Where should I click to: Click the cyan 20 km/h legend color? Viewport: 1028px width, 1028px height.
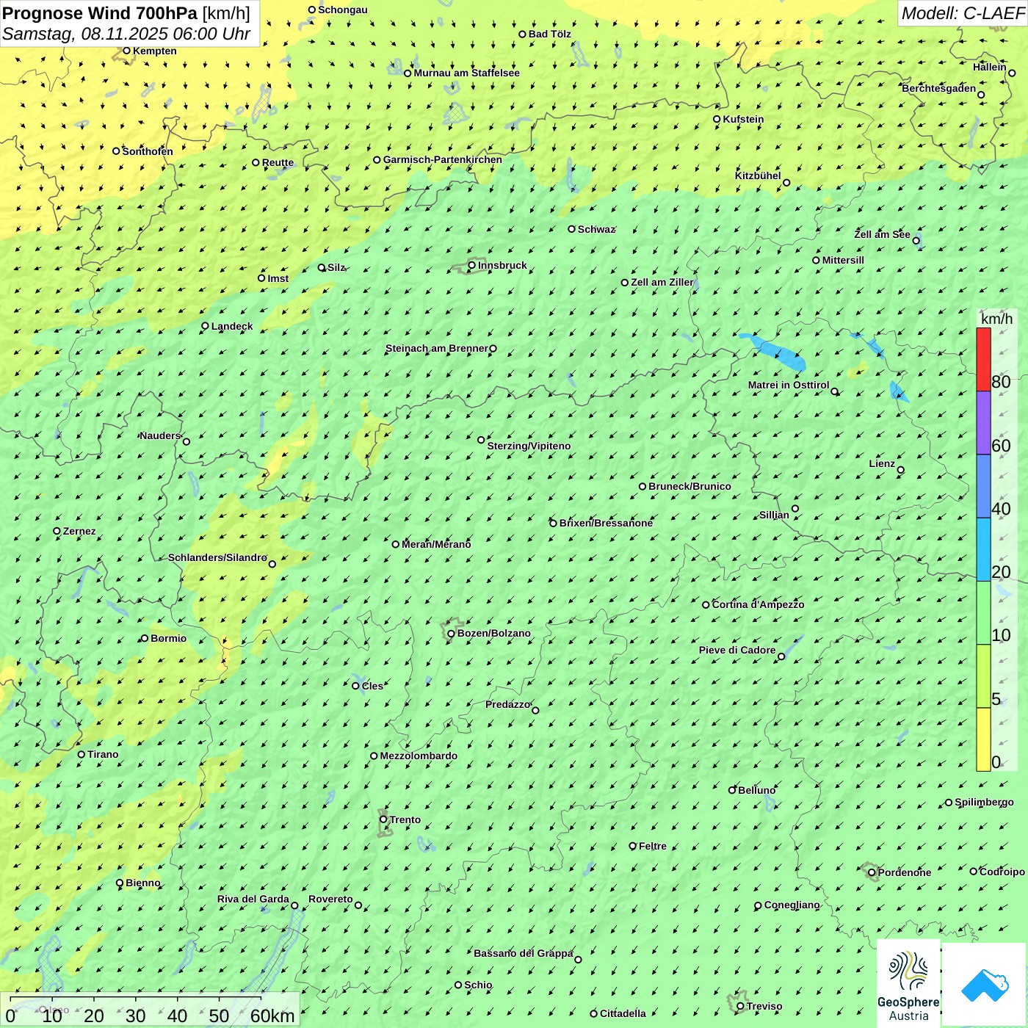983,550
